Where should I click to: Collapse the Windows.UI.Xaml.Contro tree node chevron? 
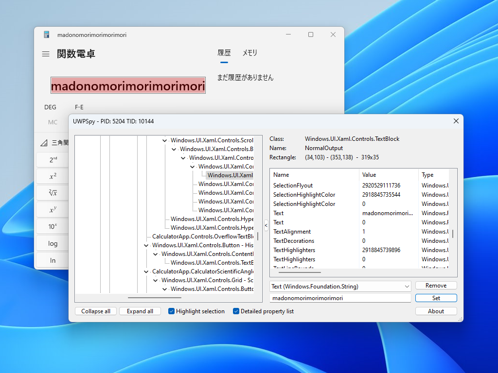[x=183, y=158]
